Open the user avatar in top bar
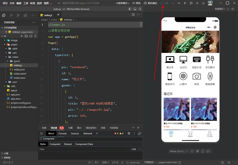238x165 pixels. [x=210, y=3]
